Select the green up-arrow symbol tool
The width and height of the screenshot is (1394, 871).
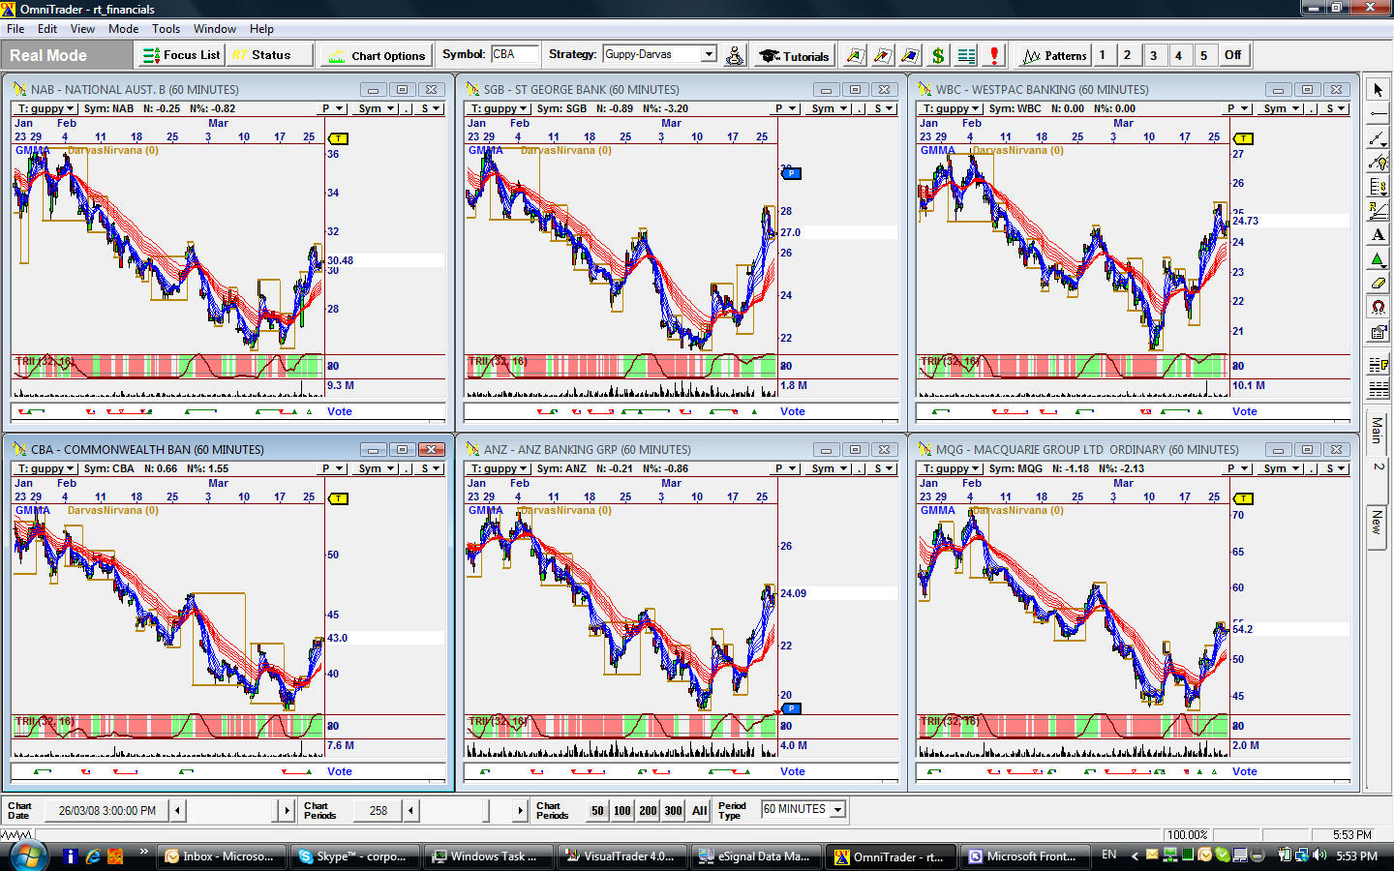point(1378,259)
